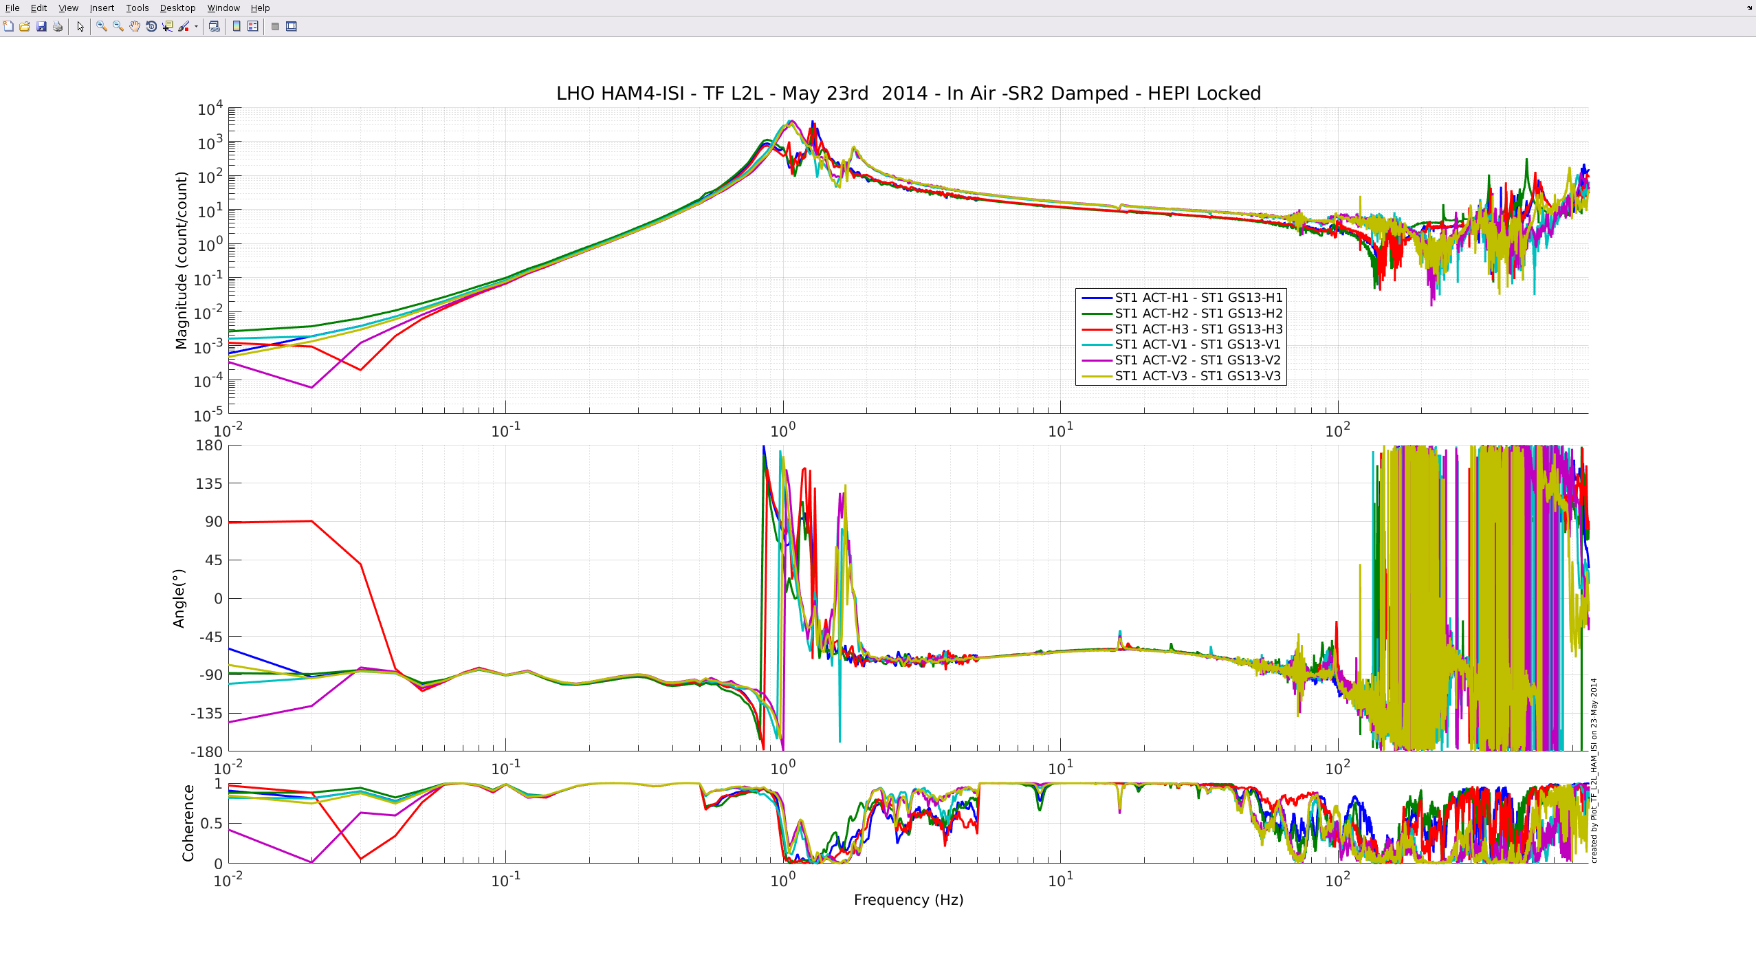The width and height of the screenshot is (1756, 966).
Task: Click the 'Angle(°)' y-axis label
Action: tap(179, 598)
